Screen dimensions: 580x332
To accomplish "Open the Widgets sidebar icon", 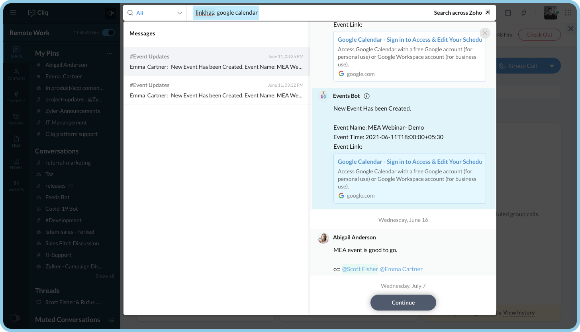I will (16, 186).
